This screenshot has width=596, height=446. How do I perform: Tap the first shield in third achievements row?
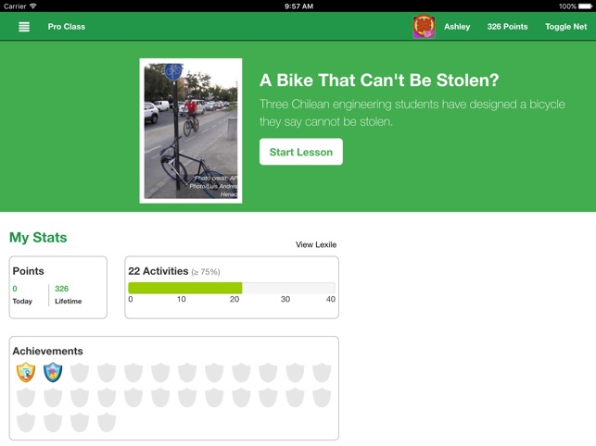pyautogui.click(x=26, y=422)
